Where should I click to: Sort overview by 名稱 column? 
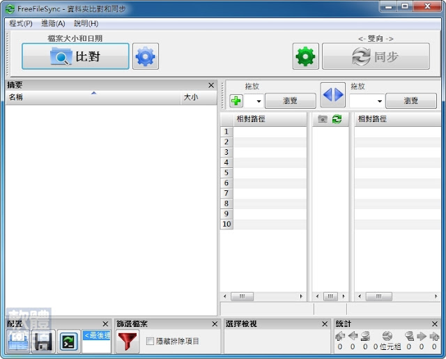click(93, 98)
